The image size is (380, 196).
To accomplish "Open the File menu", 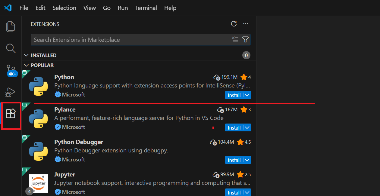I will (x=24, y=8).
